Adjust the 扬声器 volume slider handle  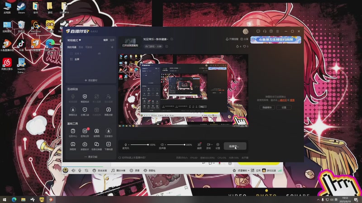pos(185,144)
